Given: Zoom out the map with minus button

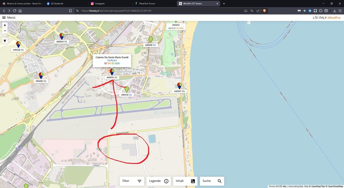Looking at the screenshot, I should click(x=5, y=31).
